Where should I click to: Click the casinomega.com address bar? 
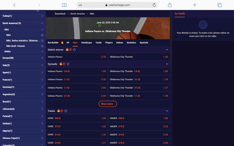point(117,5)
